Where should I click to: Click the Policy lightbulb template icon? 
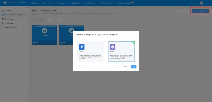click(x=82, y=47)
